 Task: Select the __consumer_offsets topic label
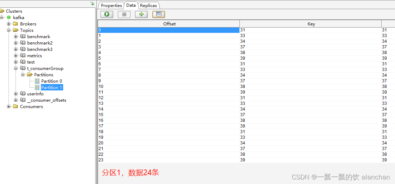[x=47, y=100]
